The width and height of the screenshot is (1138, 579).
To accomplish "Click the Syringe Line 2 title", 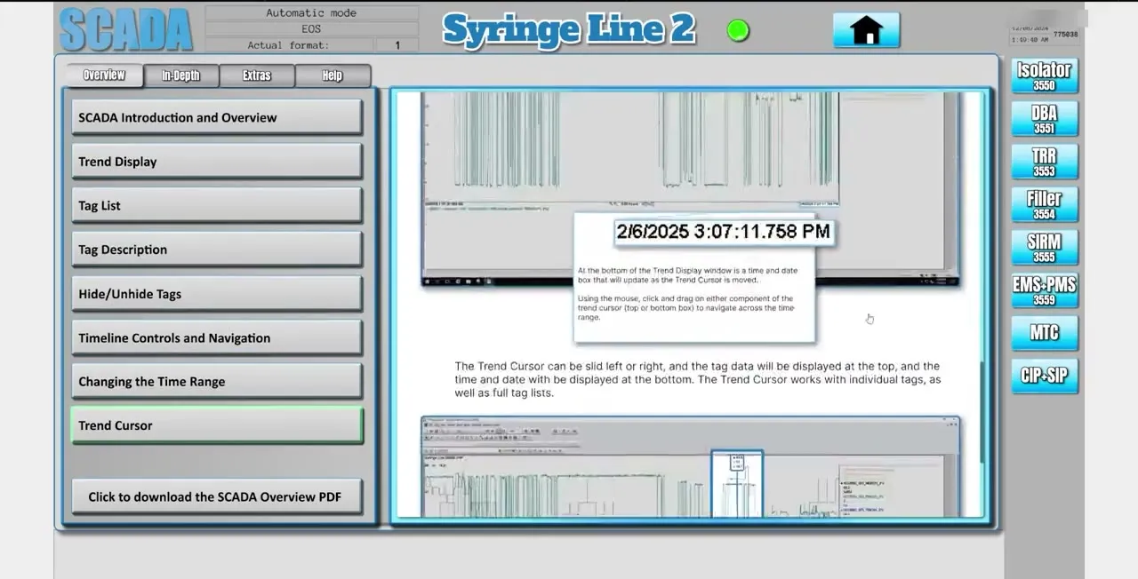I will coord(569,29).
